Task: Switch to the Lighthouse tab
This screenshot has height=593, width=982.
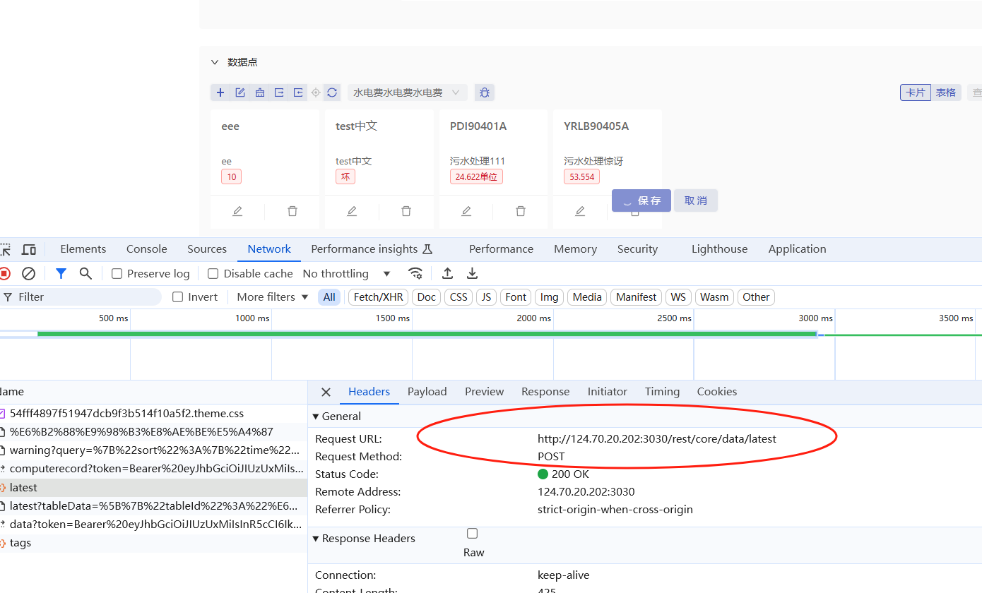Action: [719, 249]
